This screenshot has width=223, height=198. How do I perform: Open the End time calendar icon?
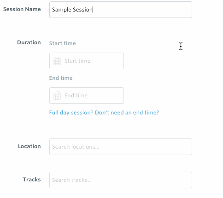(57, 96)
